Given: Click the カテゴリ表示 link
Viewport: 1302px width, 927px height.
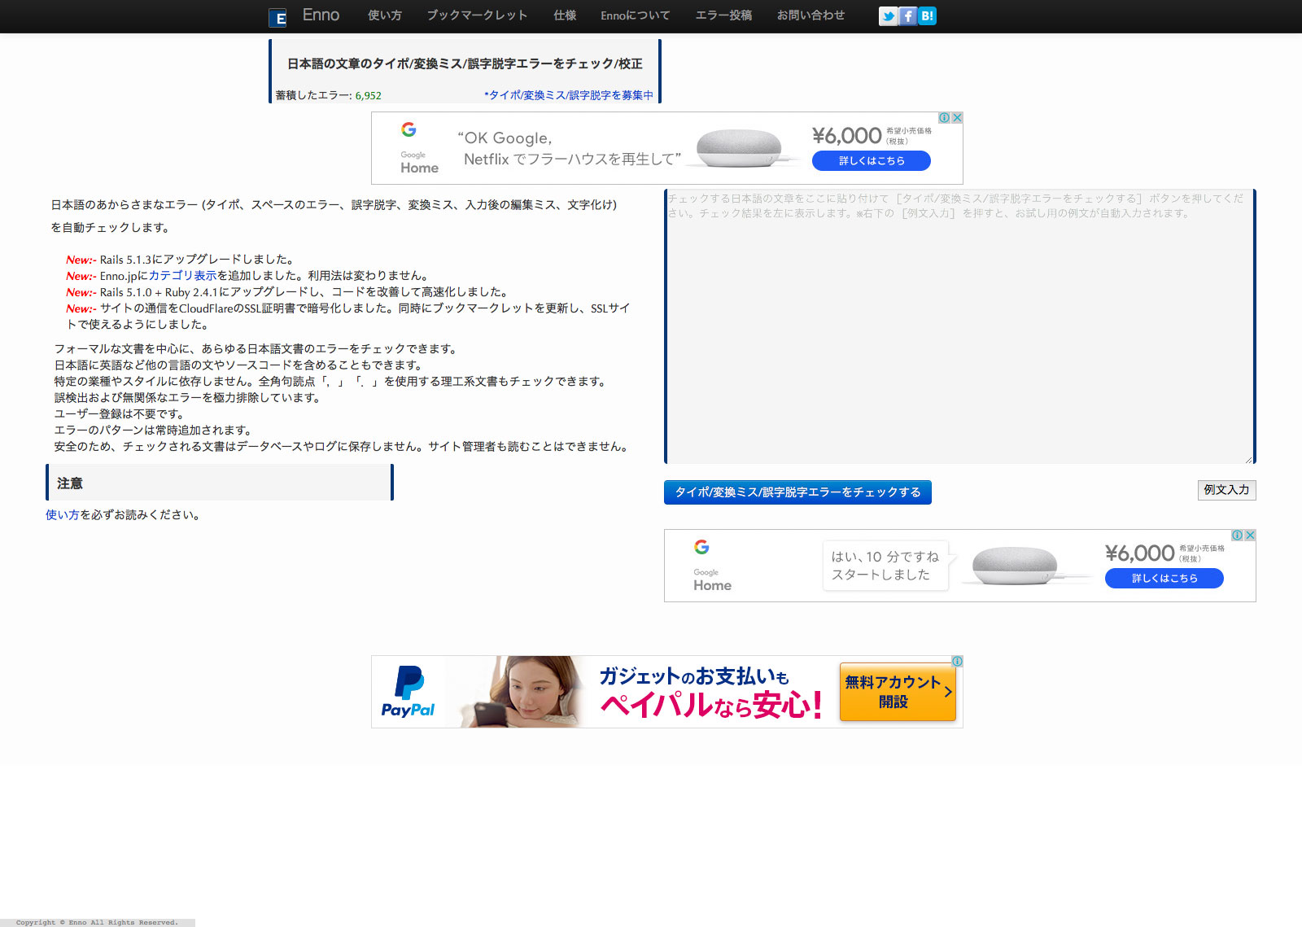Looking at the screenshot, I should click(182, 276).
